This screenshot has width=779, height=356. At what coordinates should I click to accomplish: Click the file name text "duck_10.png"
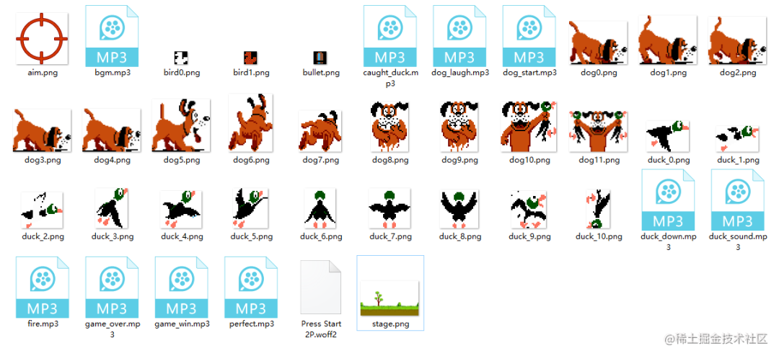coord(599,236)
